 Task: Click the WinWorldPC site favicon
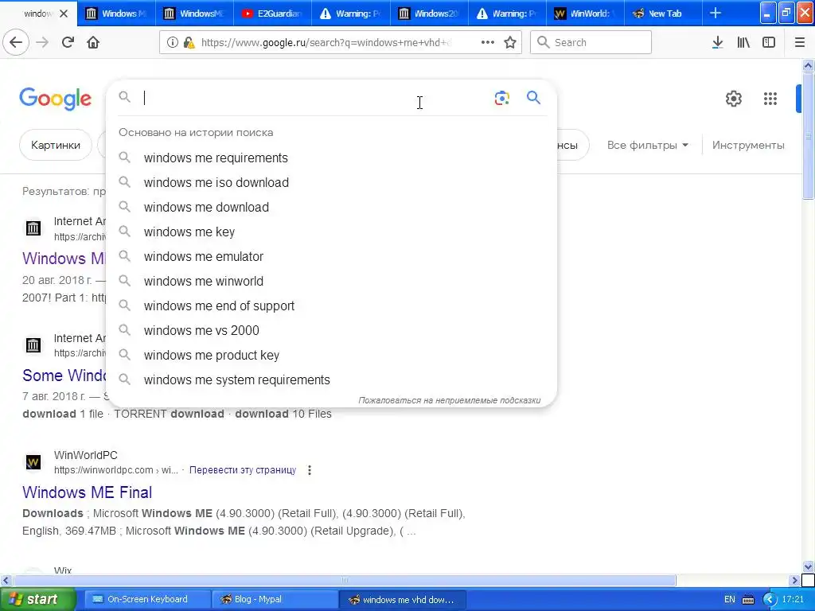click(33, 462)
